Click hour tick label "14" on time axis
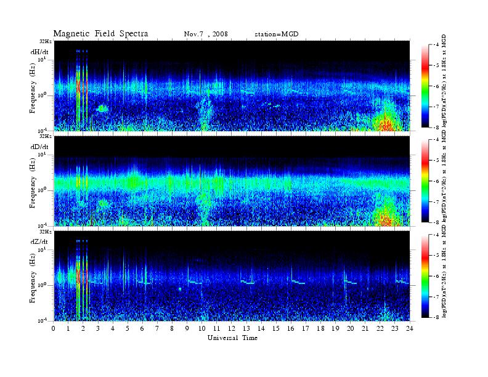The image size is (488, 377). 261,328
